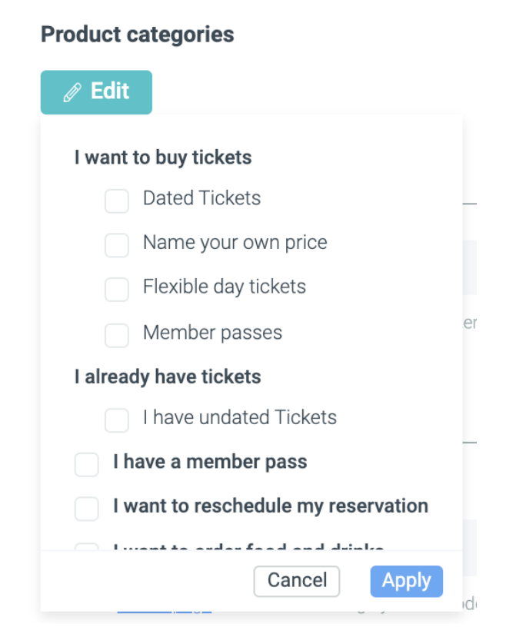Tick the Flexible day tickets checkbox

(117, 290)
